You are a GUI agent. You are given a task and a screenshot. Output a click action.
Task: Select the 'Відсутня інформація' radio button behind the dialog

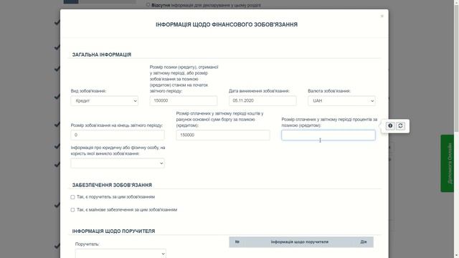click(x=148, y=5)
